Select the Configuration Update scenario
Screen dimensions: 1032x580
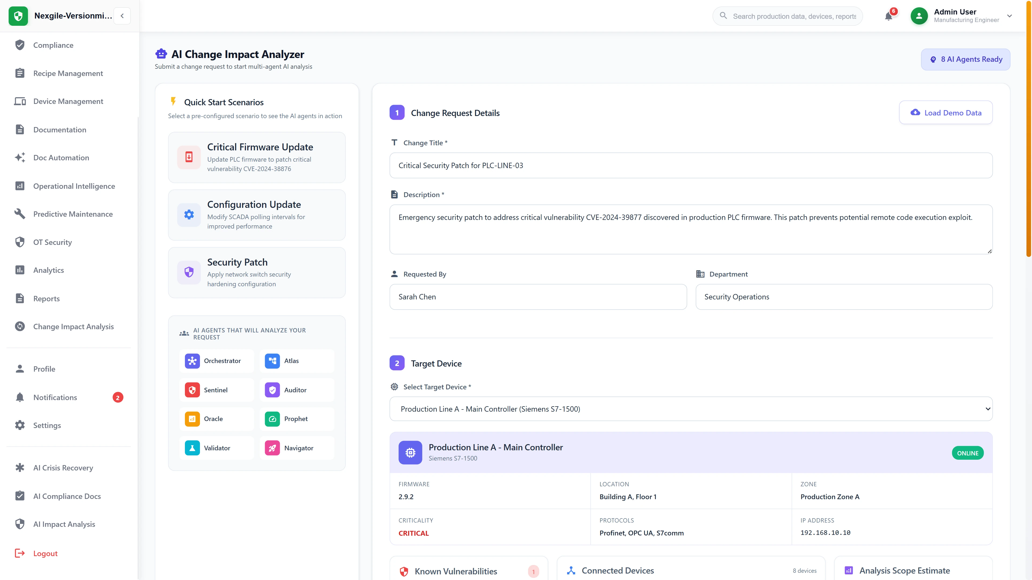[x=257, y=215]
